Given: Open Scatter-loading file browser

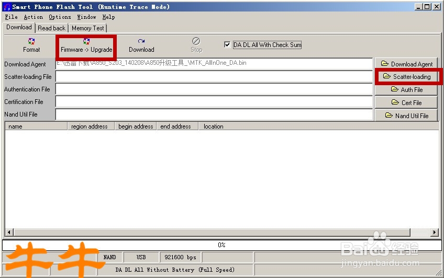Looking at the screenshot, I should pyautogui.click(x=406, y=77).
